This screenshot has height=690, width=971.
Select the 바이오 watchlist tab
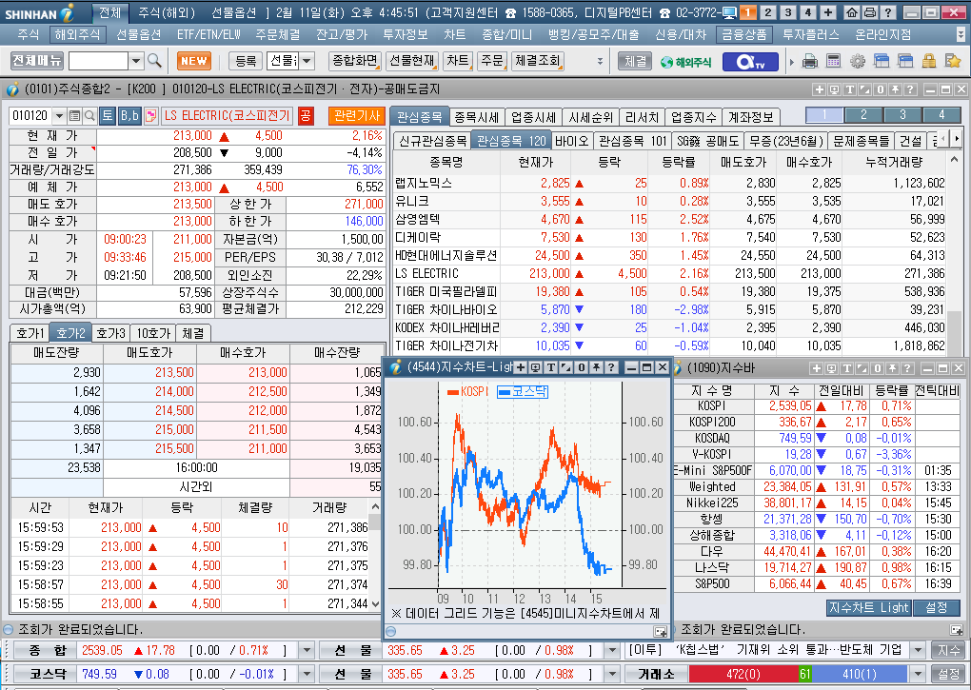571,141
